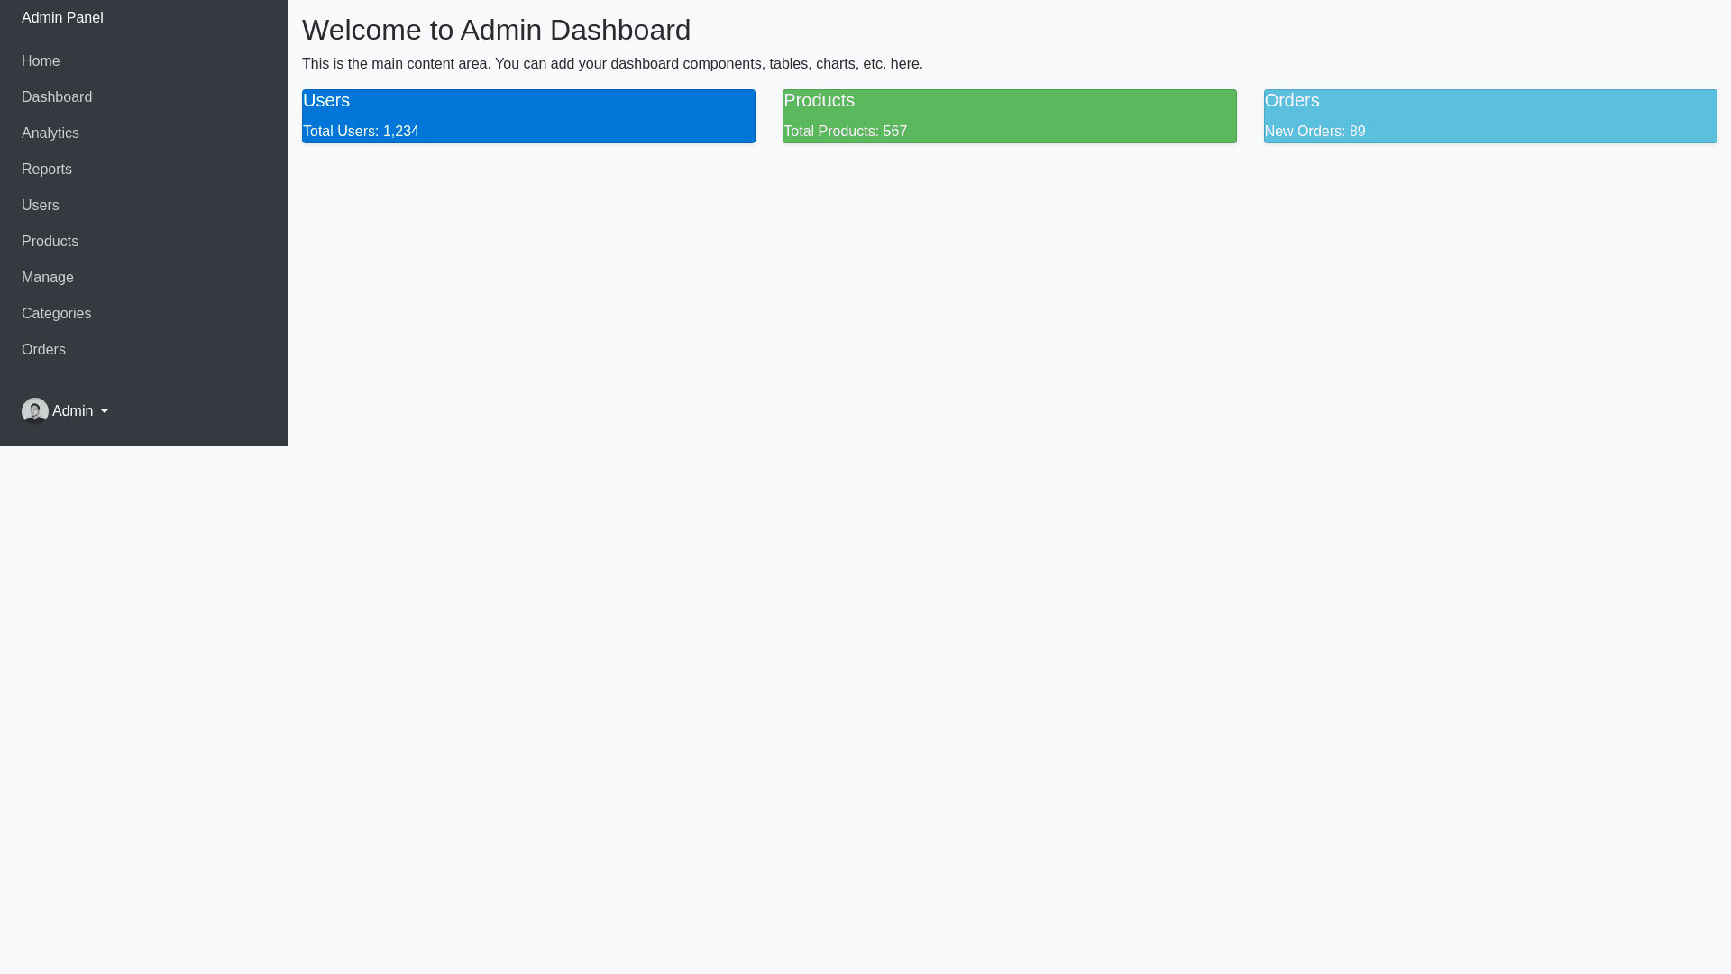
Task: Navigate to Users sidebar link
Action: (x=41, y=206)
